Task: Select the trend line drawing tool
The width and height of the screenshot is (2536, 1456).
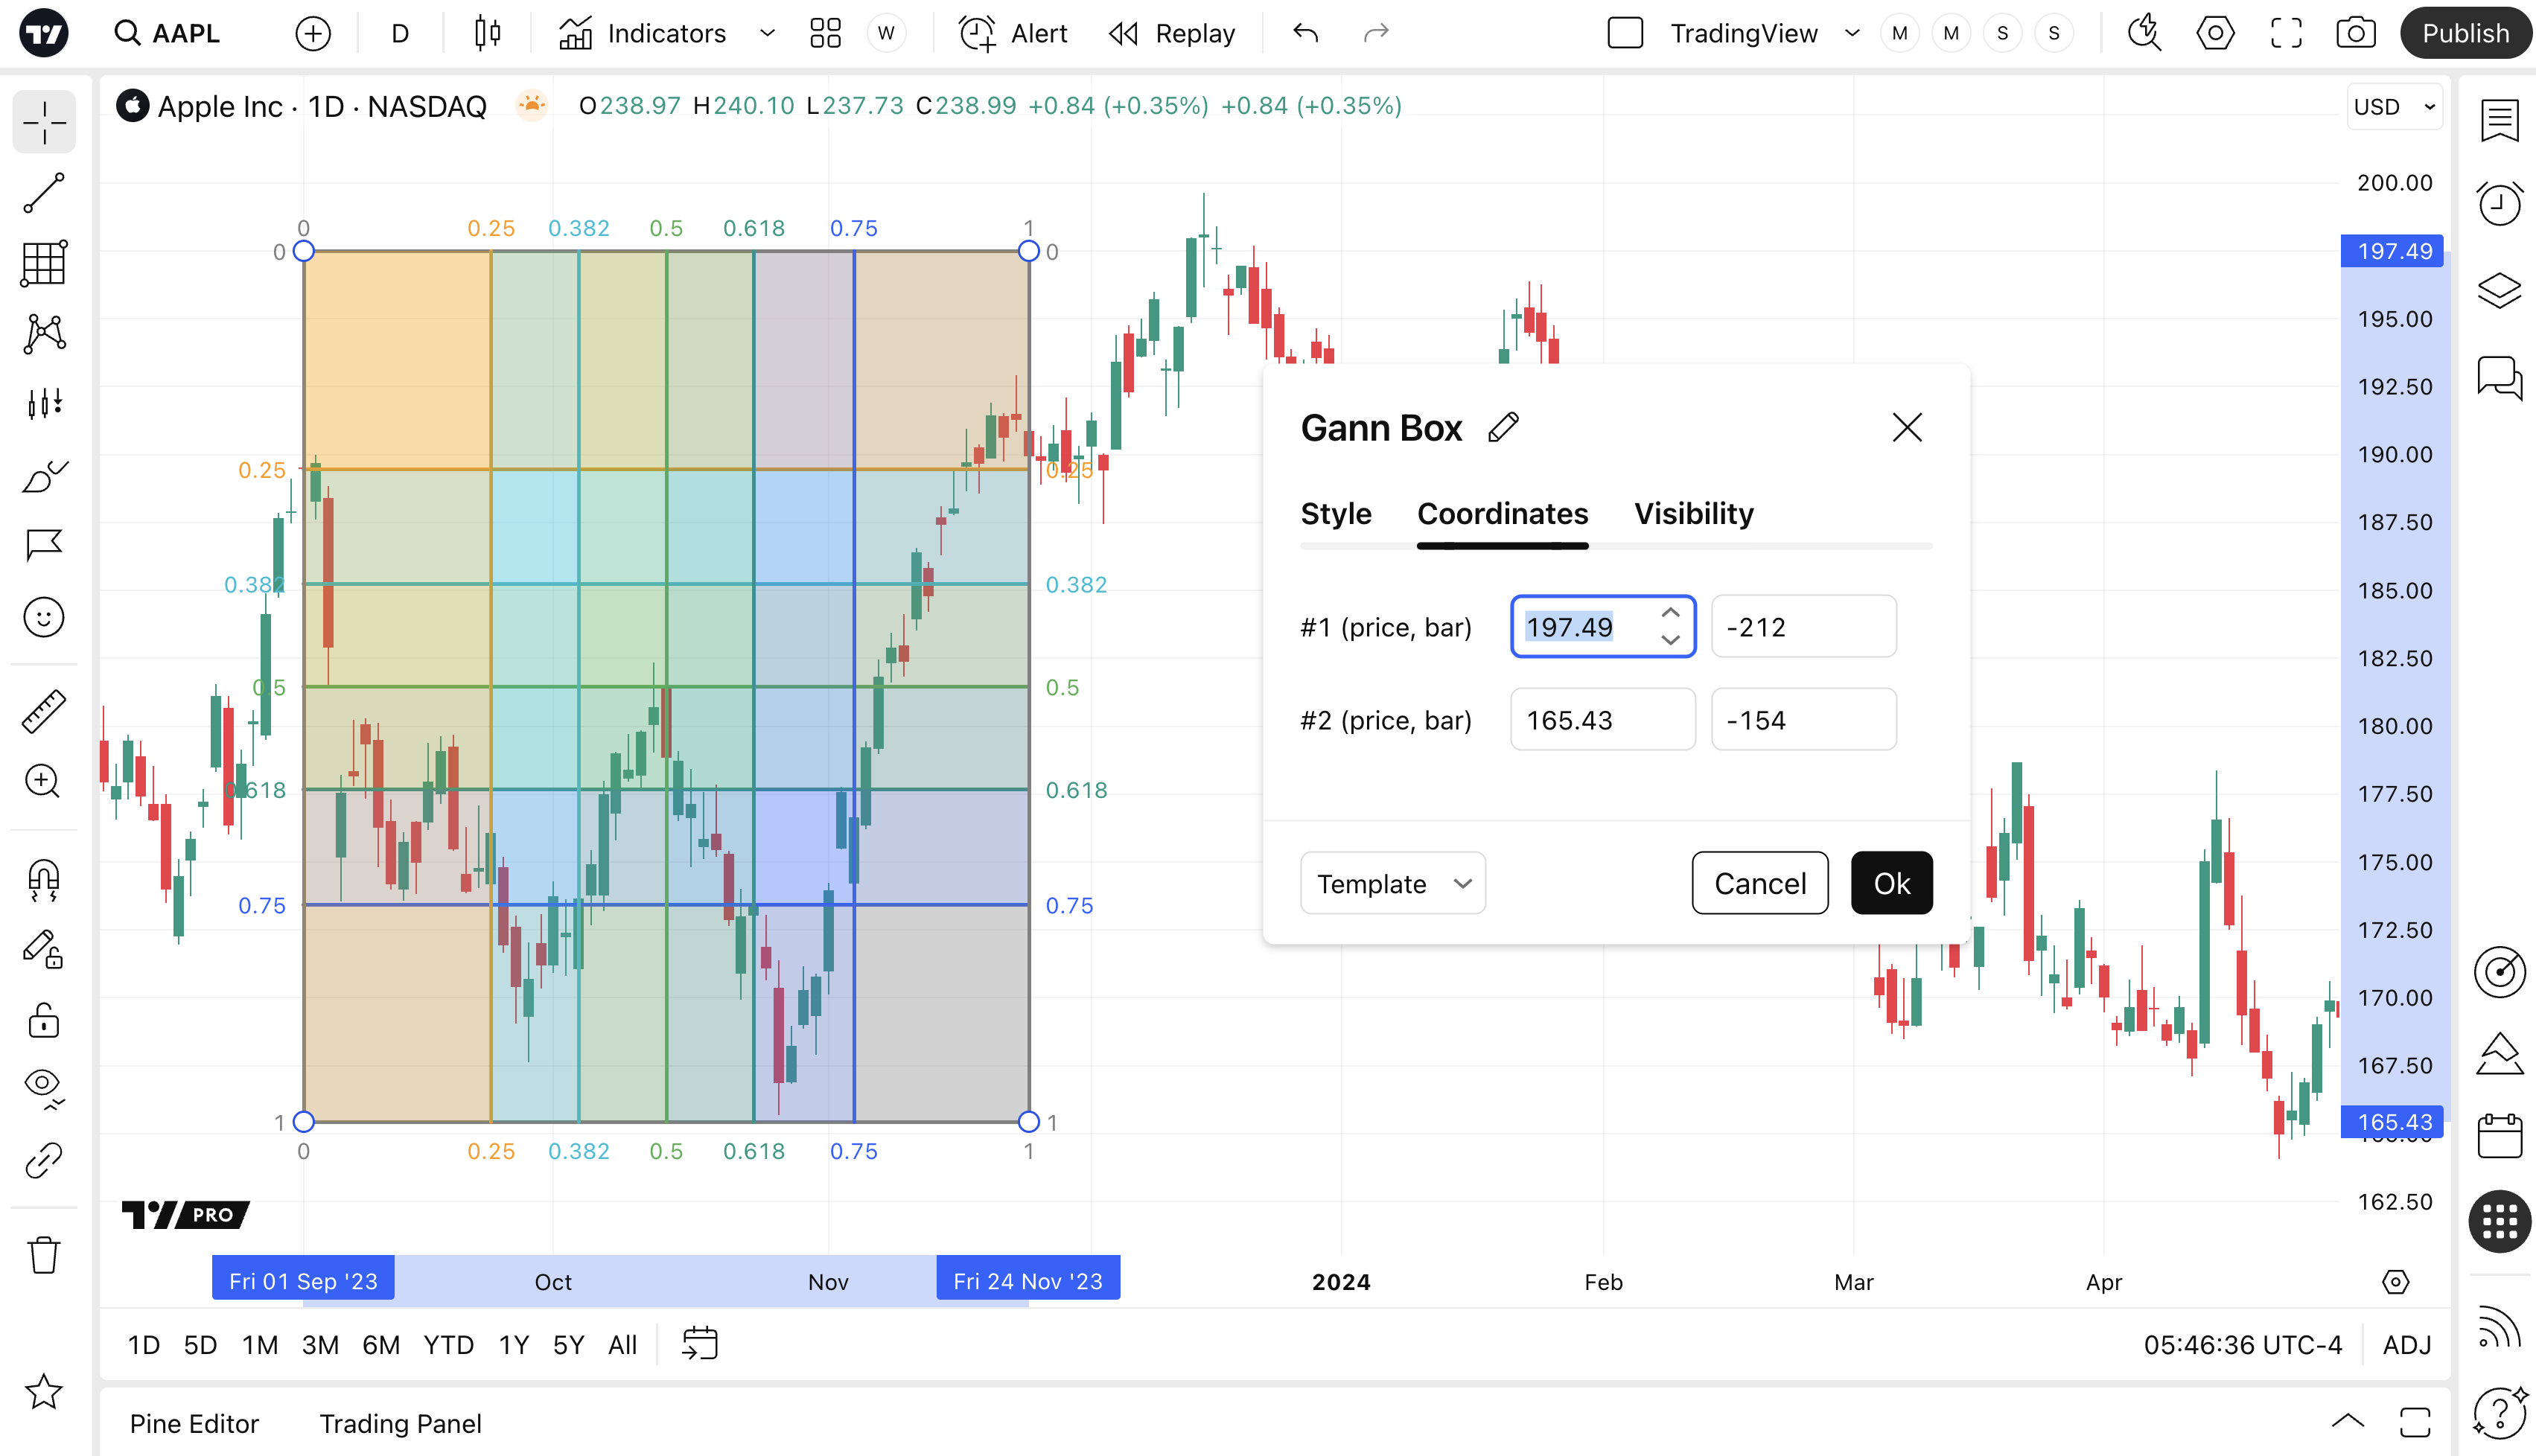Action: coord(44,193)
